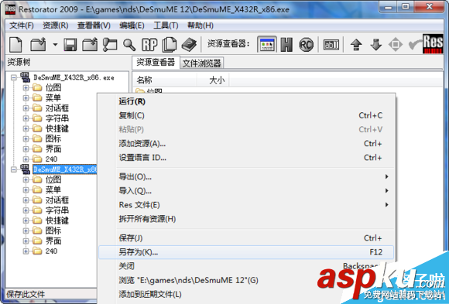Choose 浏览 "E:\games\nds\DeSmuME 12"(G)
This screenshot has height=304, width=449.
[x=246, y=280]
